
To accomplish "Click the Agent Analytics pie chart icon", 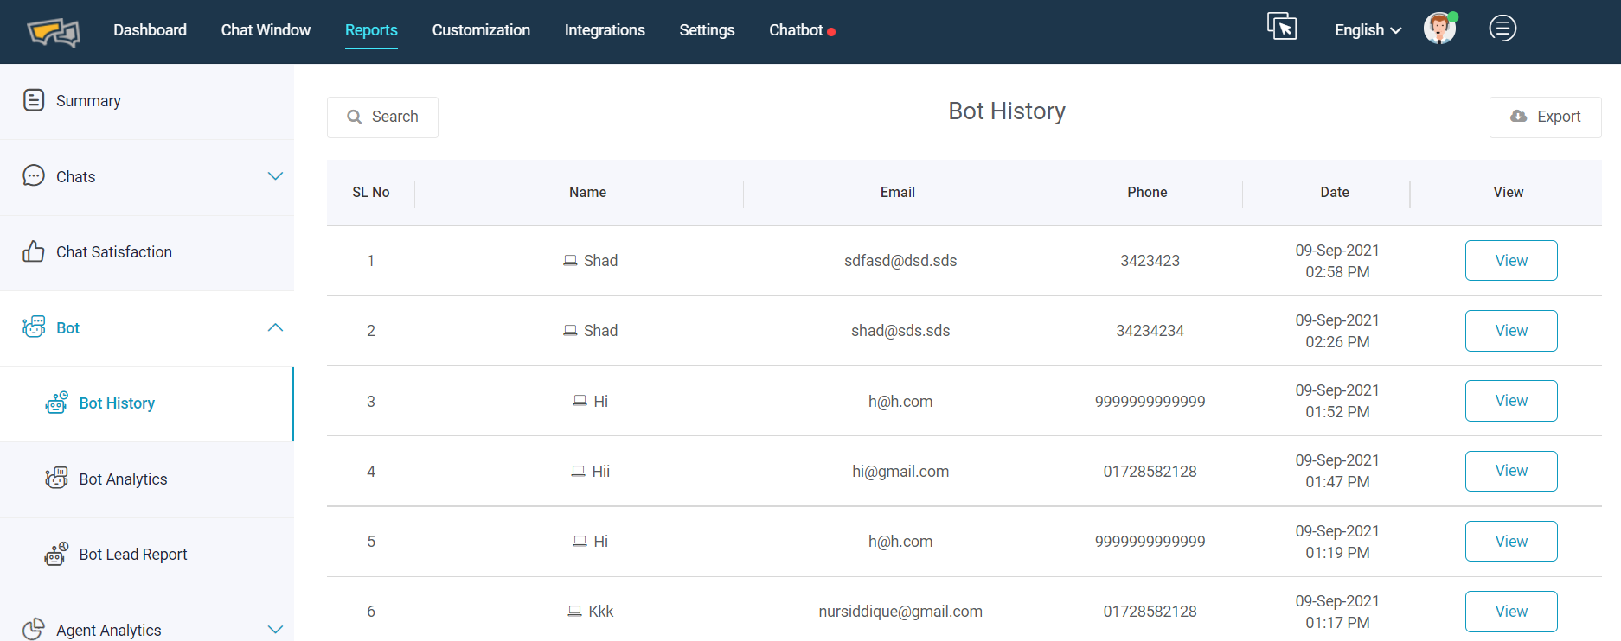I will coord(34,630).
